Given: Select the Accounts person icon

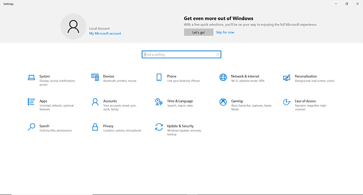Looking at the screenshot, I should pos(95,102).
